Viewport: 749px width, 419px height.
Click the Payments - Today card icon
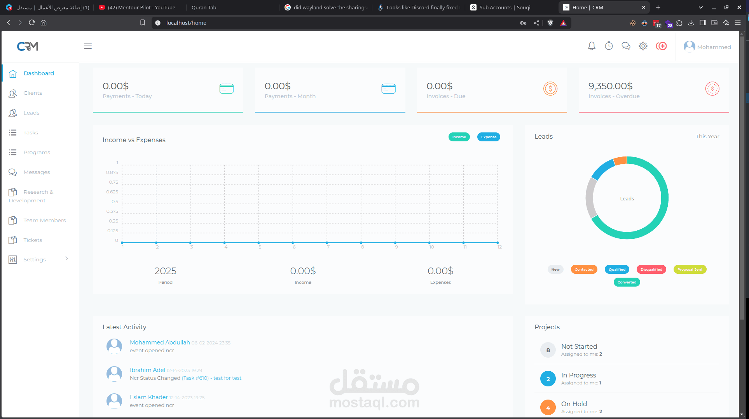pos(227,89)
